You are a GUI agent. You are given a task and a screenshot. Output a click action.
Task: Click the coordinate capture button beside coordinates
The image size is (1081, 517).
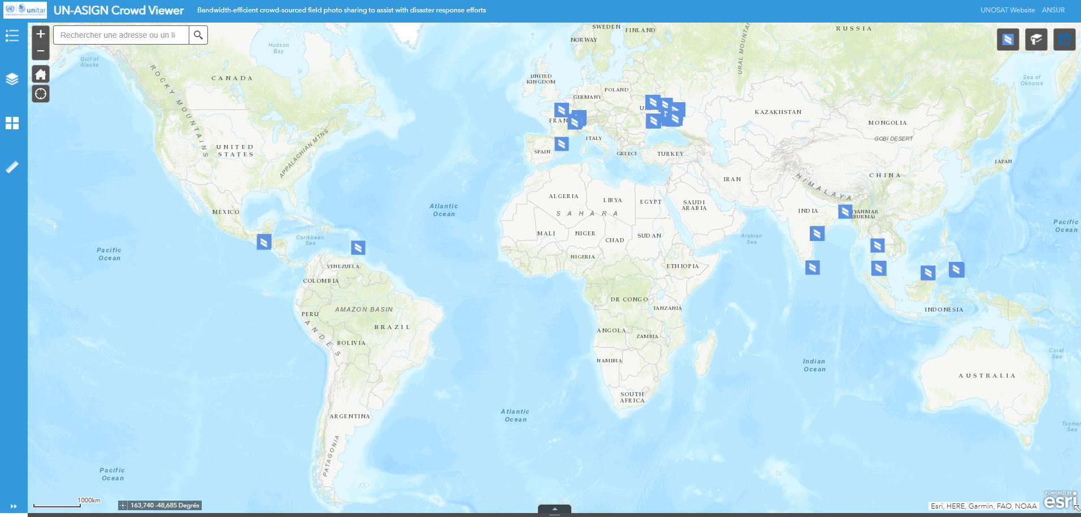(123, 506)
